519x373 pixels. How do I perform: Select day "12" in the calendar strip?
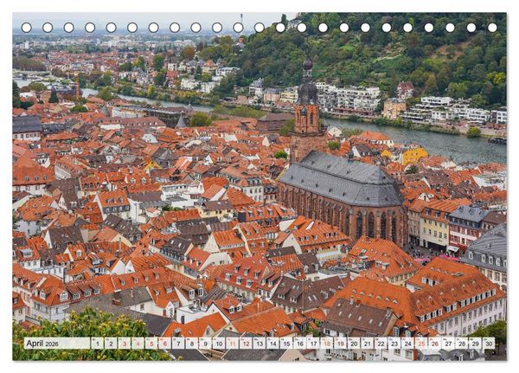pyautogui.click(x=246, y=344)
